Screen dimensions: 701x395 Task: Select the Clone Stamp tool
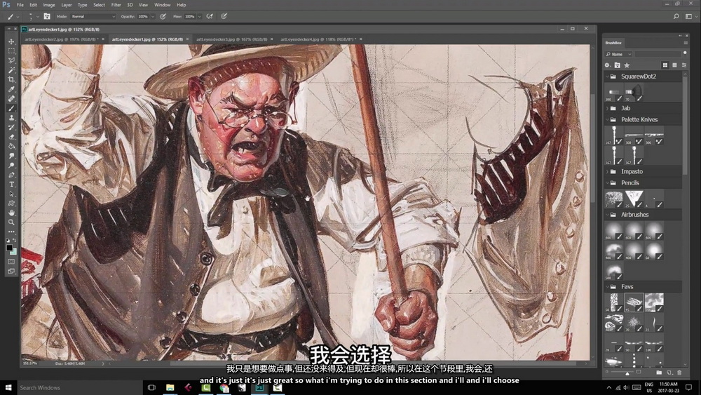[11, 118]
